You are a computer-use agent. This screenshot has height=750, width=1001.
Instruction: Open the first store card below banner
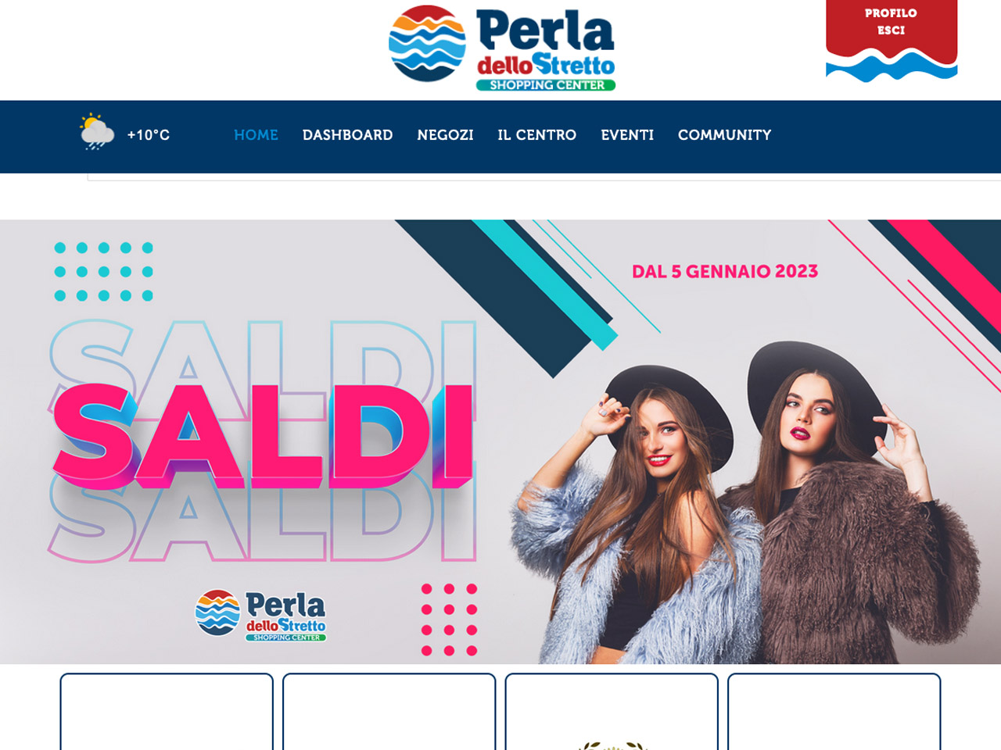click(x=167, y=712)
